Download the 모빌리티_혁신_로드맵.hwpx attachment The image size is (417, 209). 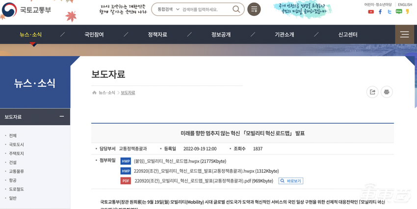coord(180,161)
